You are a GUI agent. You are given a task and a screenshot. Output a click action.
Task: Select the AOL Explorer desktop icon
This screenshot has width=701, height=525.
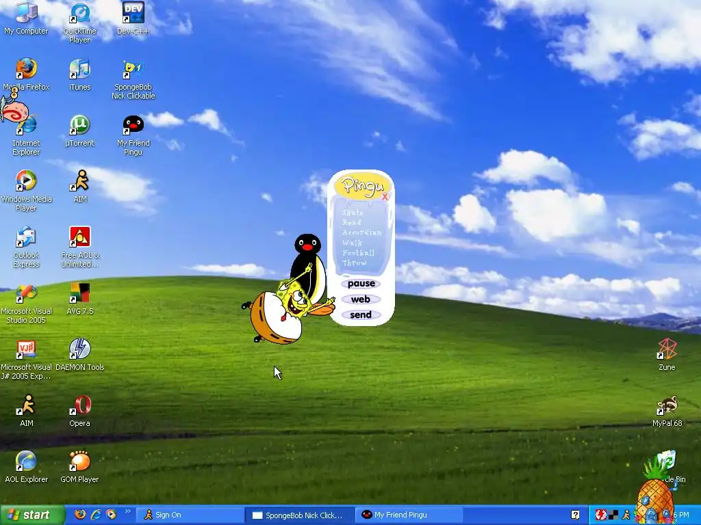point(26,466)
